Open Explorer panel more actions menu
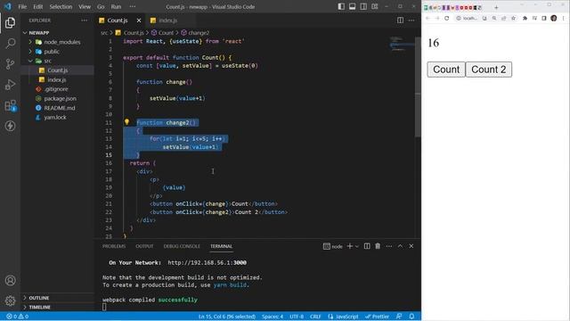The image size is (570, 321). pyautogui.click(x=85, y=21)
